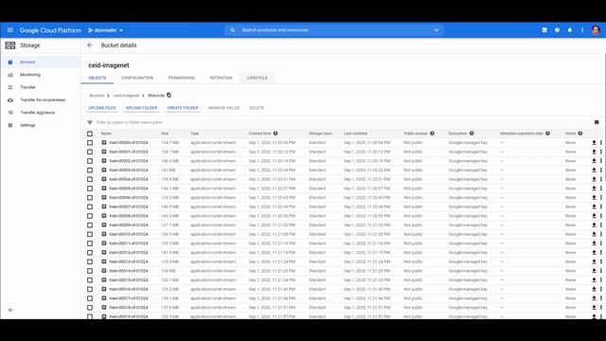Toggle the select-all objects checkbox
This screenshot has width=606, height=341.
click(x=90, y=134)
